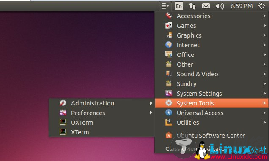Image resolution: width=269 pixels, height=161 pixels.
Task: Click the Ubuntu Software Center bag icon
Action: [169, 136]
